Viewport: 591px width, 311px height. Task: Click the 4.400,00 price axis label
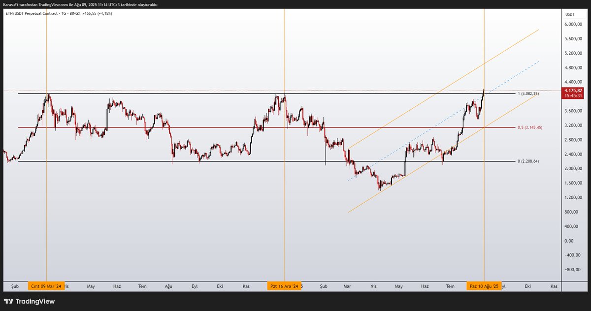coord(573,82)
